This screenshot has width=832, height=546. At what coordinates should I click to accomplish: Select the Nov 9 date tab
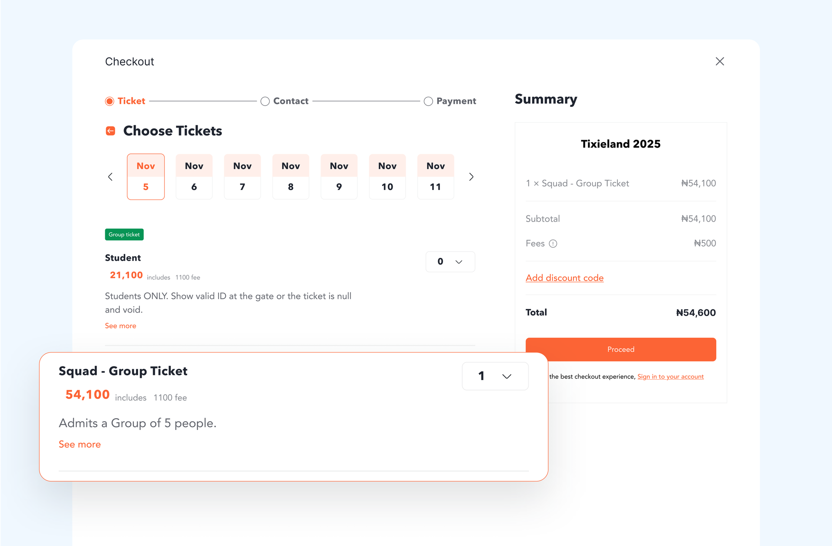pyautogui.click(x=339, y=177)
